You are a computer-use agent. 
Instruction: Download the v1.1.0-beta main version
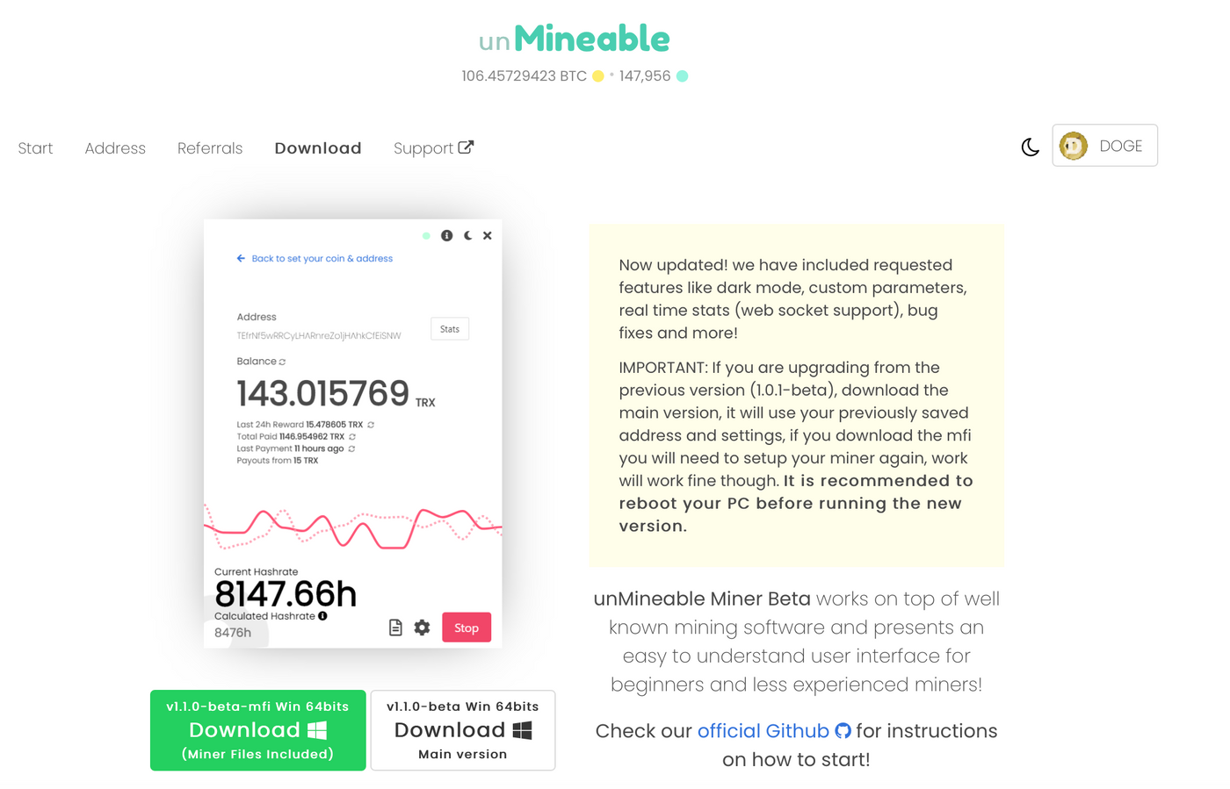click(463, 730)
